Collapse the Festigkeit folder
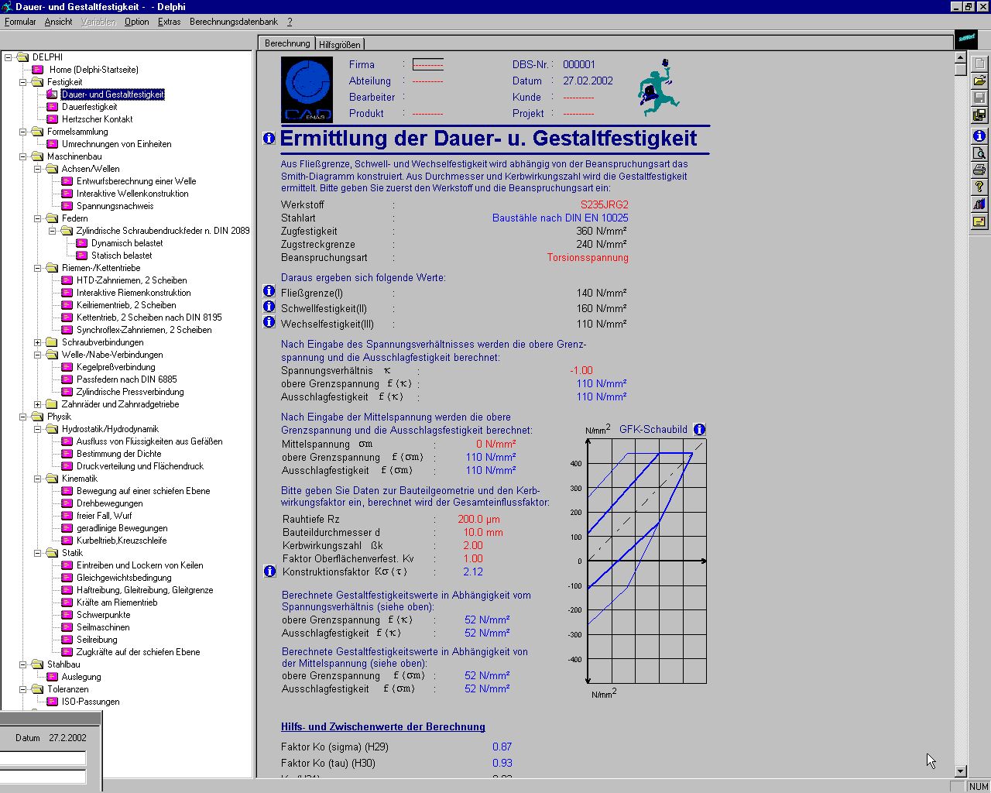 (22, 82)
